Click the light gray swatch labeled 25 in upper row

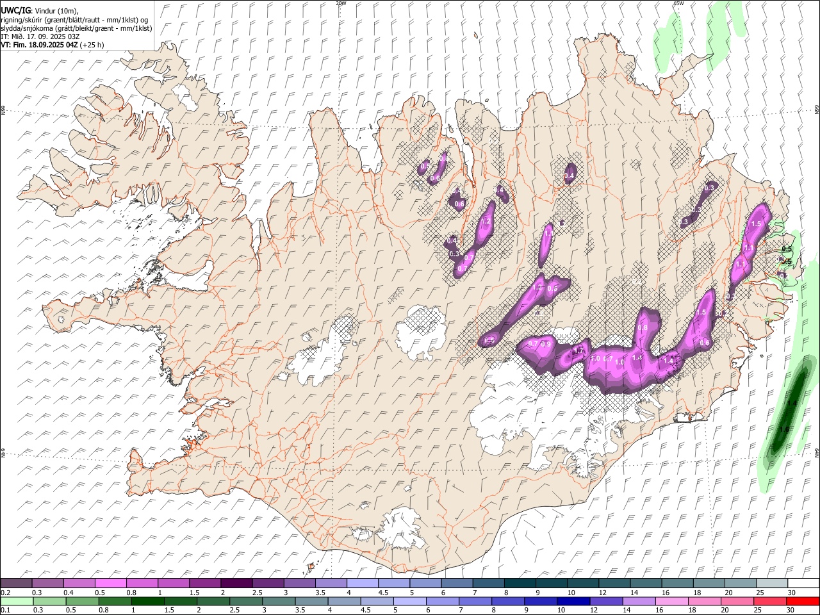[771, 584]
